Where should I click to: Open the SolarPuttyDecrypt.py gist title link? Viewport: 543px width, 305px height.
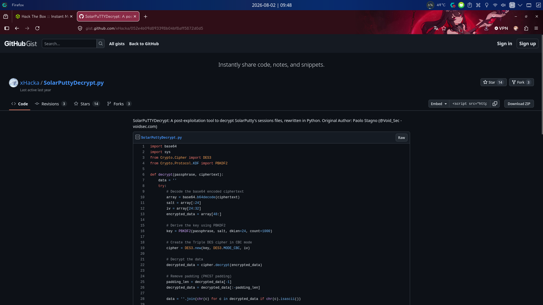click(x=74, y=83)
